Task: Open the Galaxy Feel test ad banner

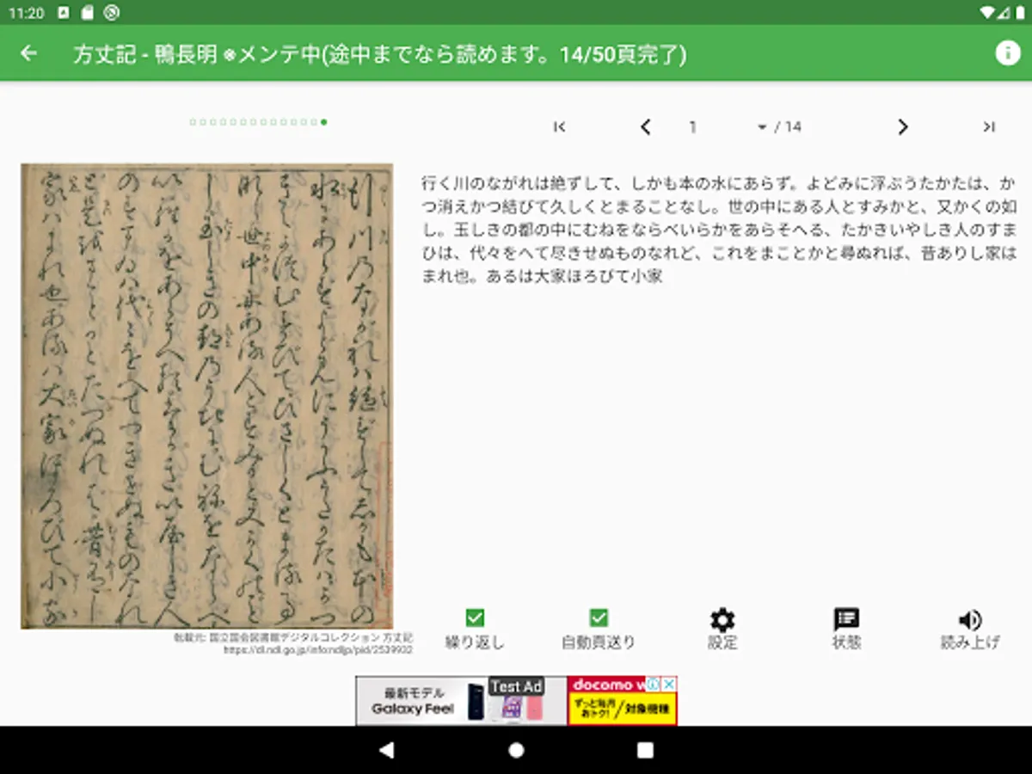Action: click(462, 700)
